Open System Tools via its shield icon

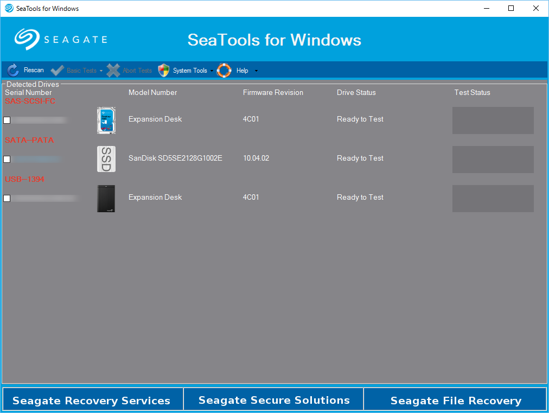click(x=163, y=70)
